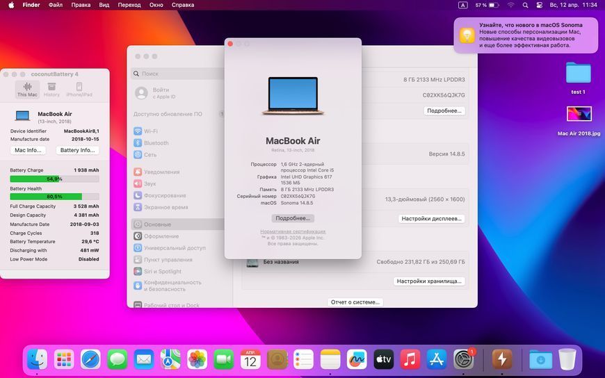Open Настройки хранилища... button
Image resolution: width=605 pixels, height=378 pixels.
[429, 281]
